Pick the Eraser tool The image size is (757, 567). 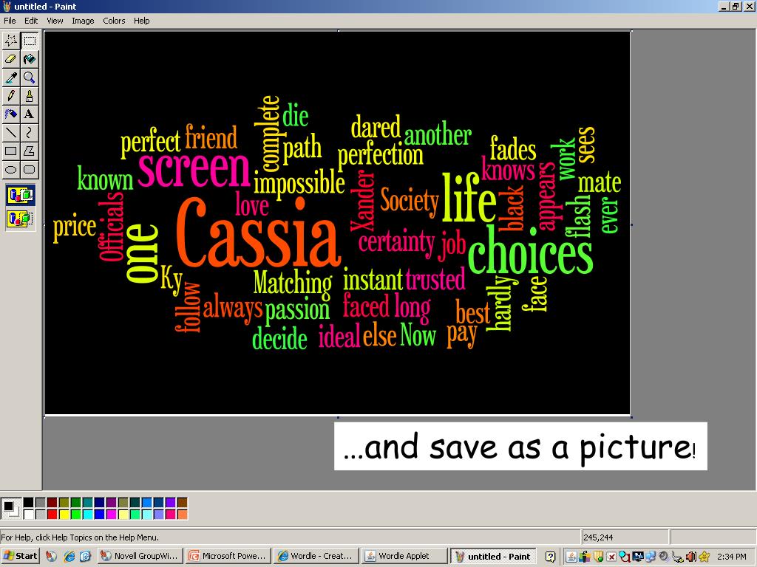coord(10,59)
